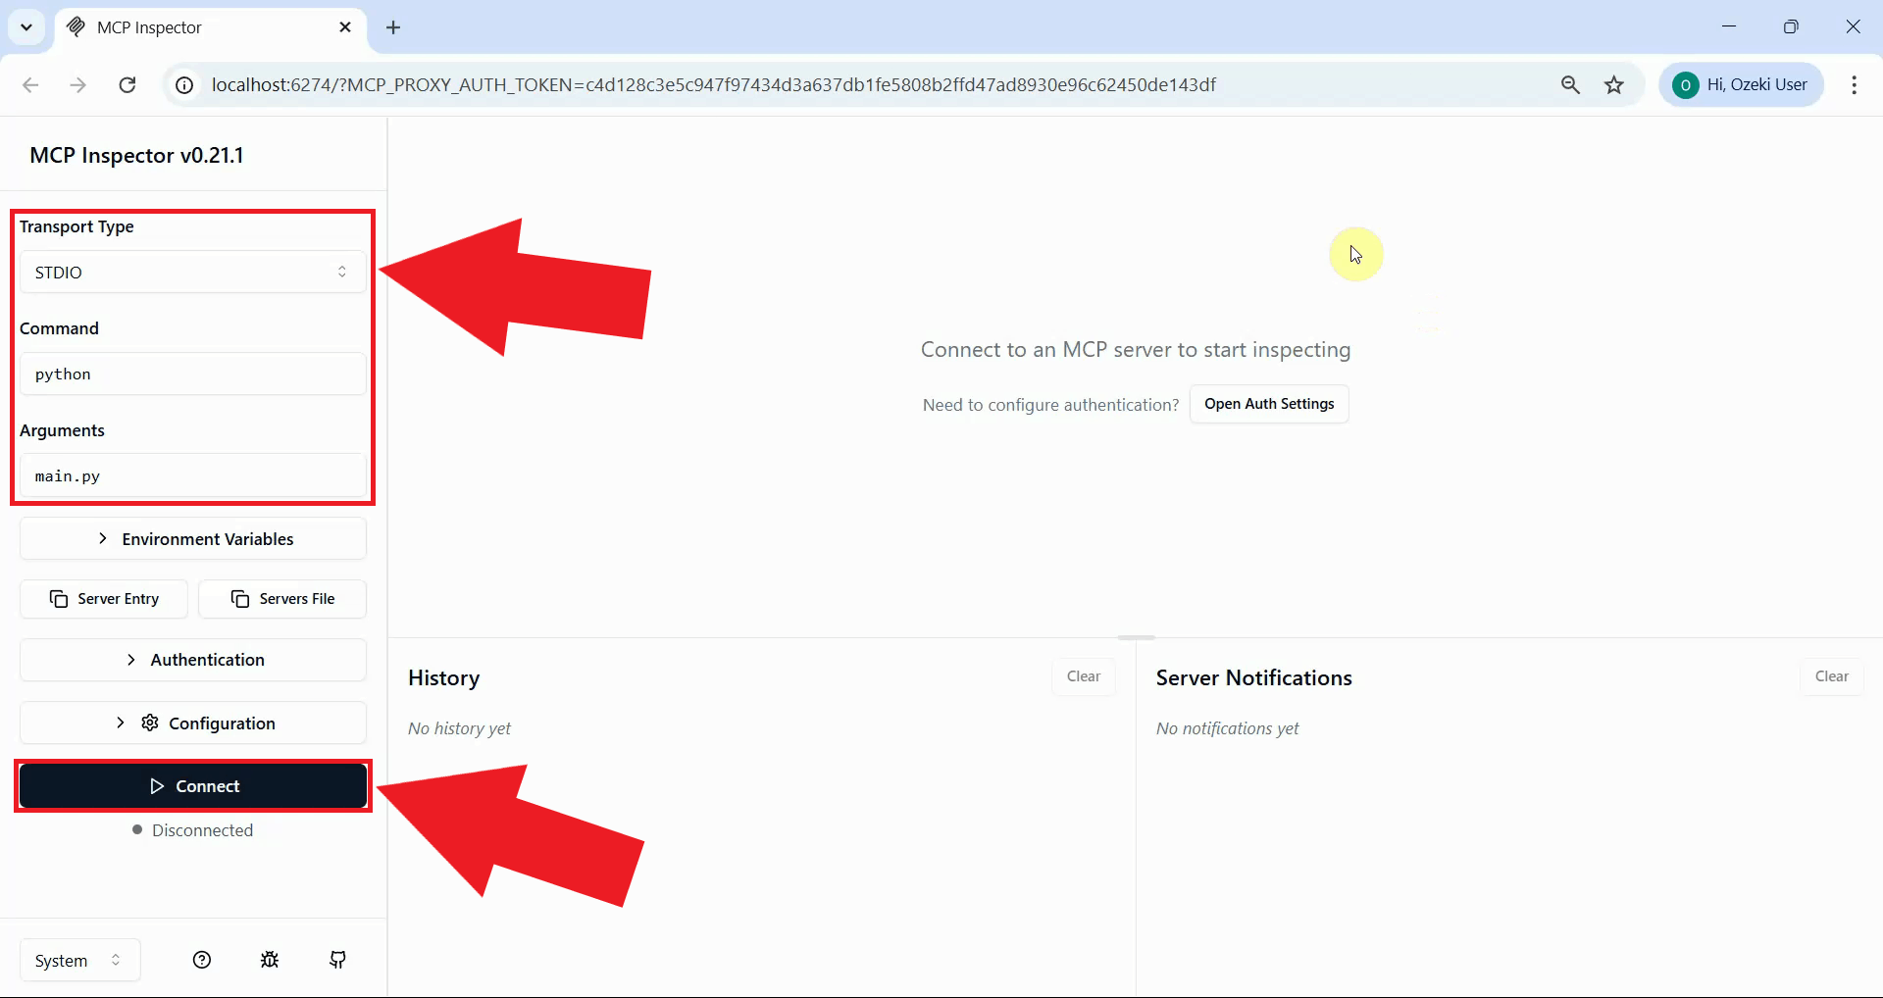Toggle the Connect button to connect server
The image size is (1883, 998).
[192, 785]
